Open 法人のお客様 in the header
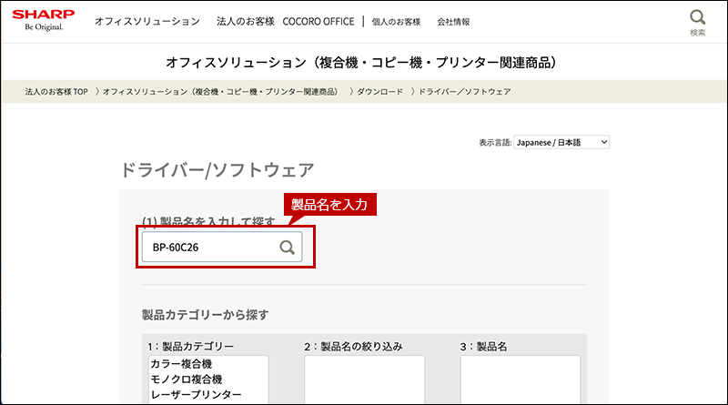The height and width of the screenshot is (405, 728). pyautogui.click(x=245, y=21)
